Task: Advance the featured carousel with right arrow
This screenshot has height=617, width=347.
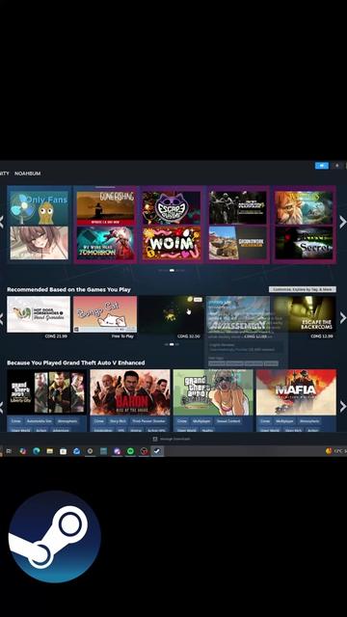Action: click(x=343, y=222)
